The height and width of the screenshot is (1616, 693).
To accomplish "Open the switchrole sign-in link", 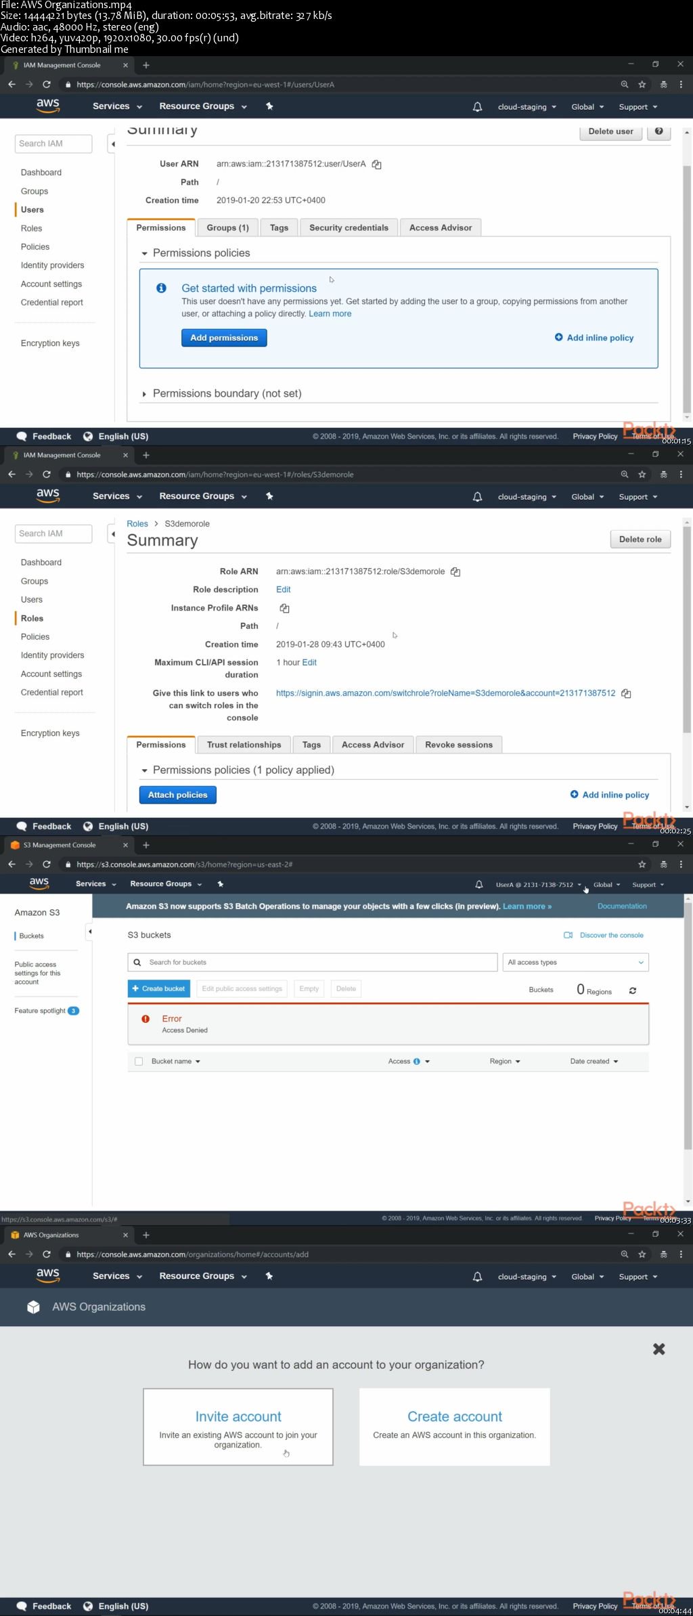I will click(446, 693).
